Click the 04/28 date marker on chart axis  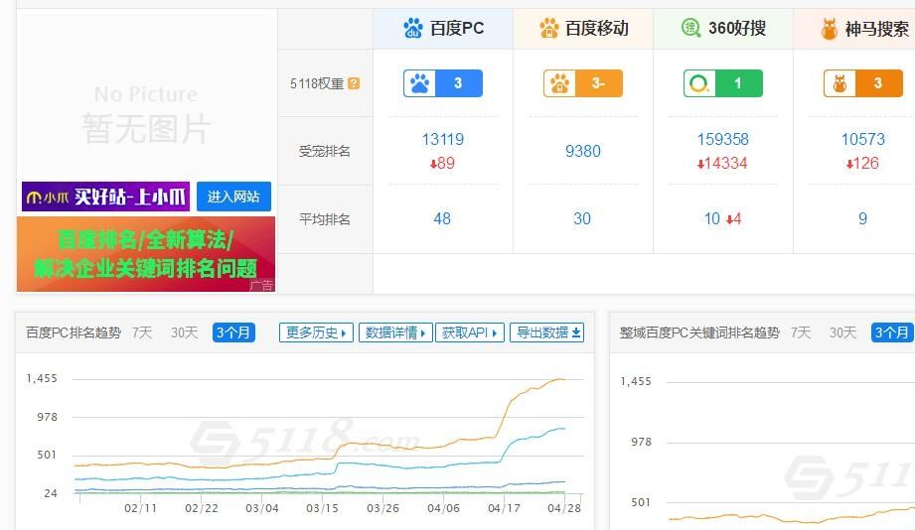tap(564, 508)
